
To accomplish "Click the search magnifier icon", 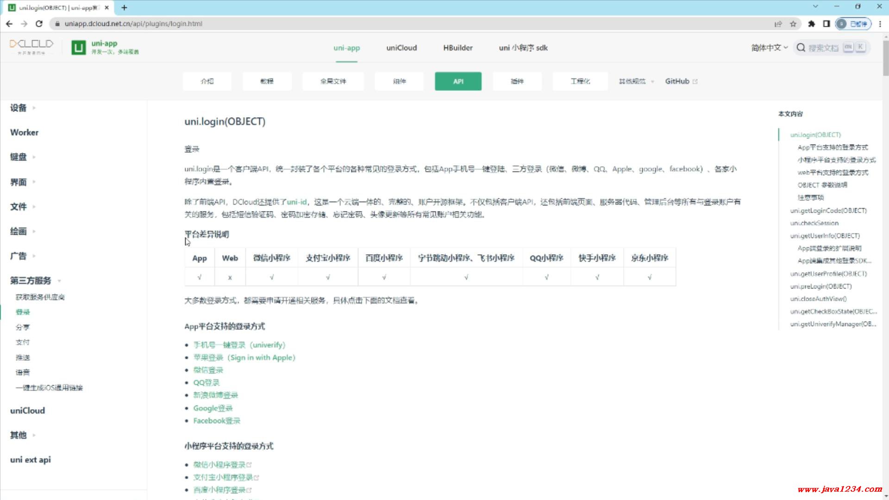I will [801, 47].
